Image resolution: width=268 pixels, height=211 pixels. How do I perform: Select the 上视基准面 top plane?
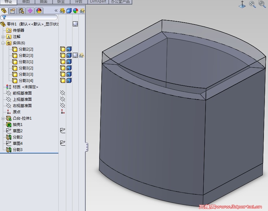point(19,100)
